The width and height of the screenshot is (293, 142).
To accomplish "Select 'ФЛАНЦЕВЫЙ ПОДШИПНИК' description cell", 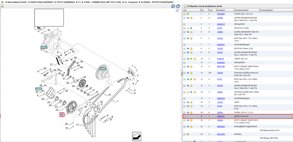I will [x=245, y=127].
